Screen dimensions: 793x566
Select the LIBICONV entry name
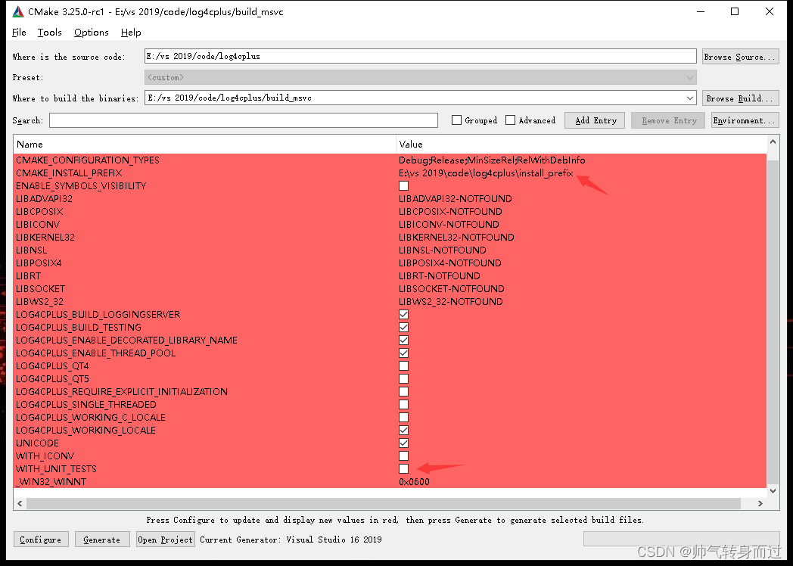[x=37, y=225]
